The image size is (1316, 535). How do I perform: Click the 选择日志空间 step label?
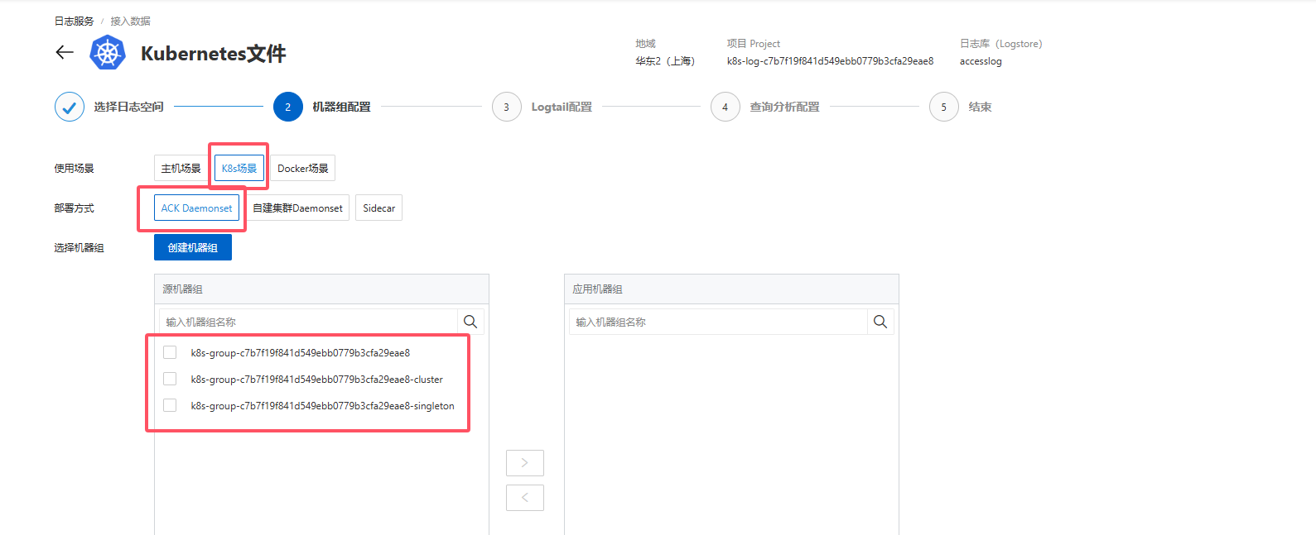128,107
